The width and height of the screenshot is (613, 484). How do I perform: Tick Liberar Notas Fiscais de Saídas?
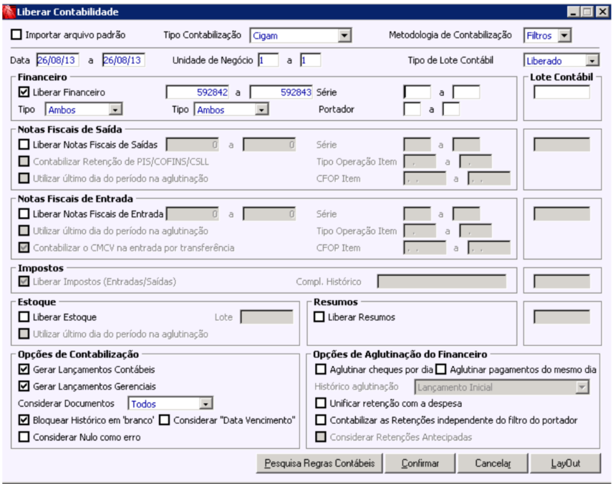24,145
